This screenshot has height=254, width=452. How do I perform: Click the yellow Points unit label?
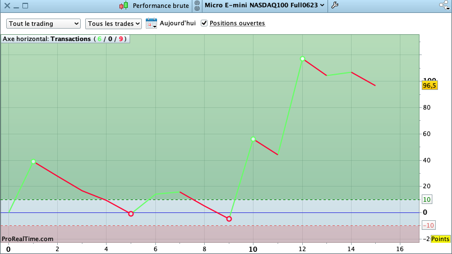440,239
